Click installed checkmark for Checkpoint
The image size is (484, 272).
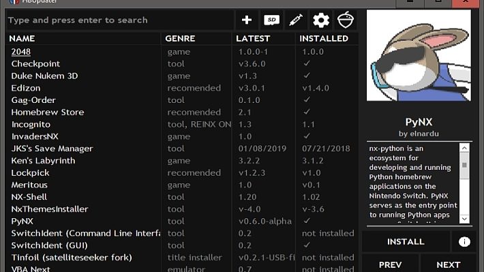[307, 63]
